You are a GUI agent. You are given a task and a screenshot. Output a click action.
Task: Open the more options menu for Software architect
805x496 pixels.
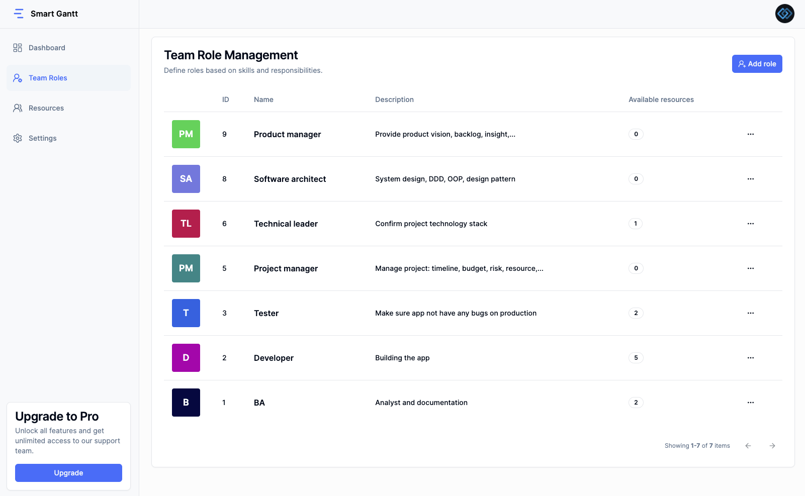pyautogui.click(x=751, y=179)
